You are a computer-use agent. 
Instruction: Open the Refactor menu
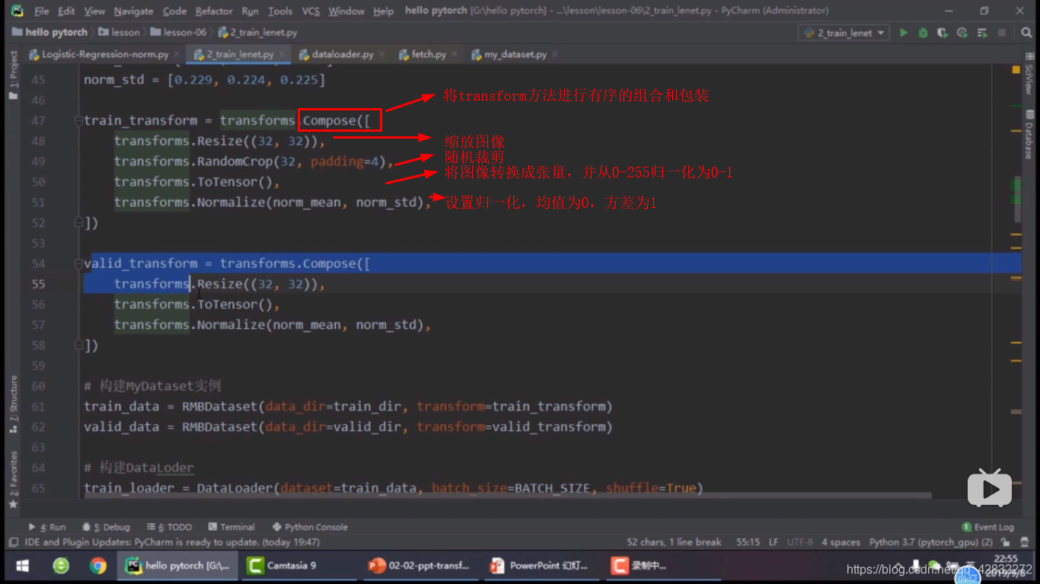coord(214,11)
